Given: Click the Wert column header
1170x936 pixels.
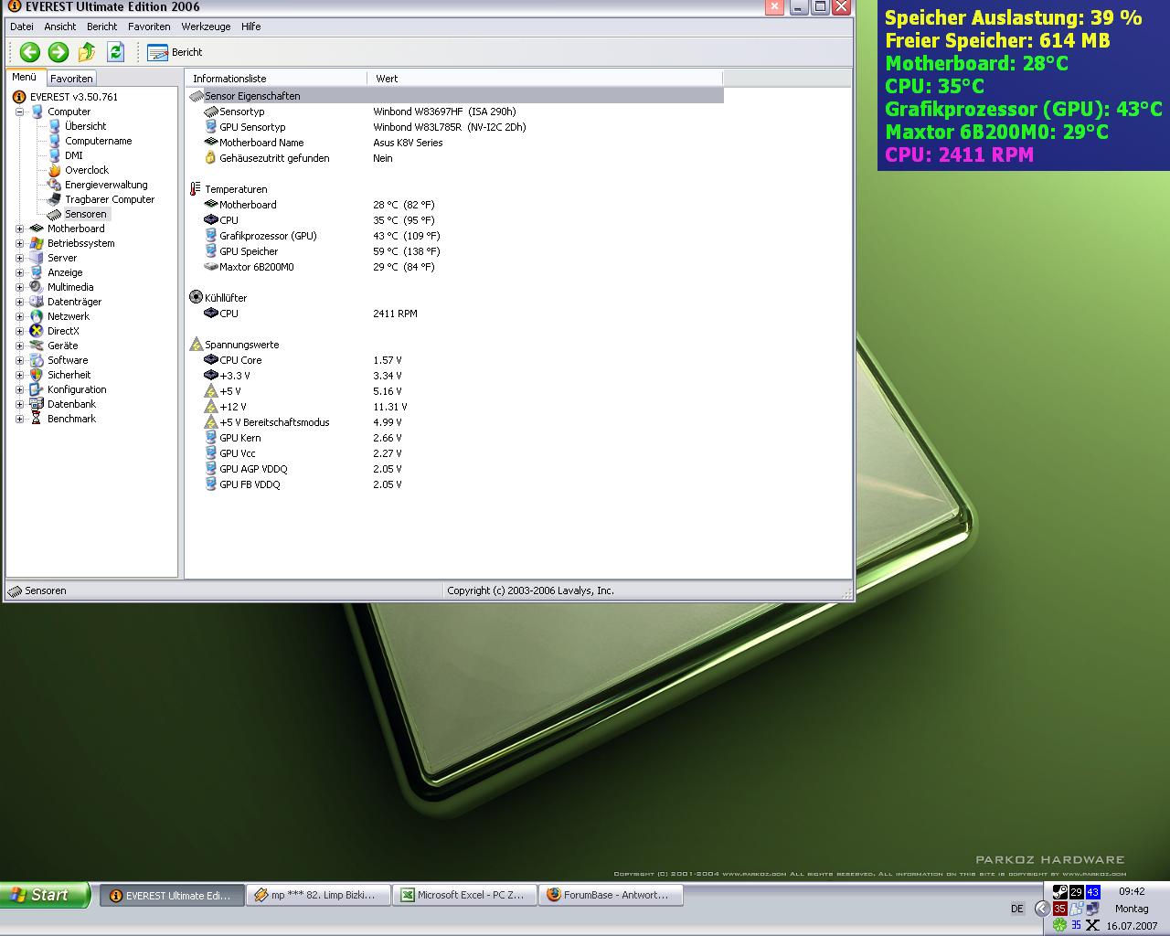Looking at the screenshot, I should (x=544, y=79).
